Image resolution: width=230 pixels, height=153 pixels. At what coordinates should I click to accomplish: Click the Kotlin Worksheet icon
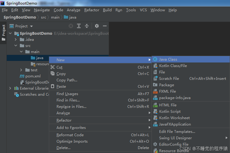tap(155, 118)
